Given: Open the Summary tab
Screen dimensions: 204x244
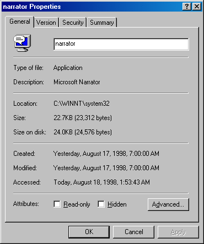Looking at the screenshot, I should click(x=102, y=23).
